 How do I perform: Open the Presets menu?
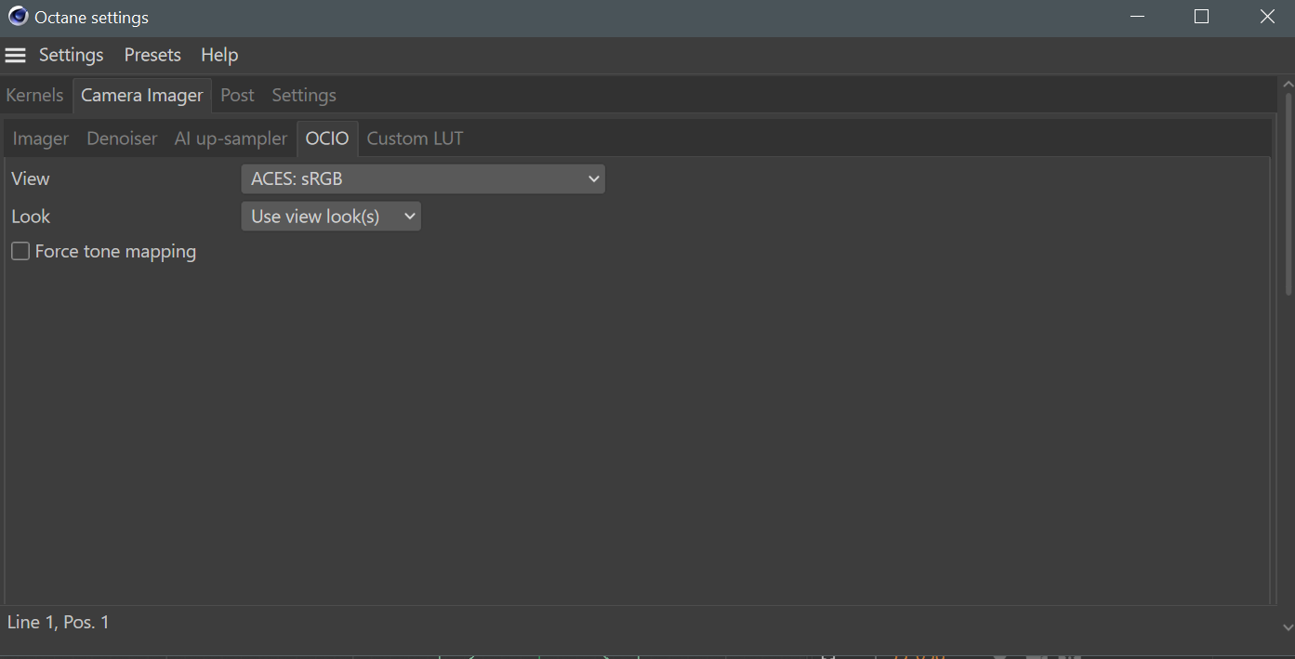(152, 55)
